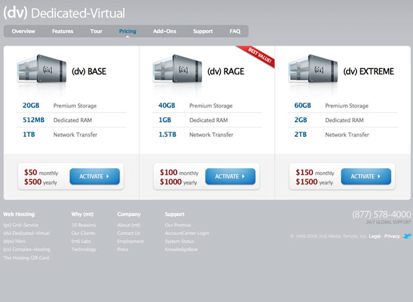
Task: Click the (dv) BASE server icon
Action: (x=42, y=69)
